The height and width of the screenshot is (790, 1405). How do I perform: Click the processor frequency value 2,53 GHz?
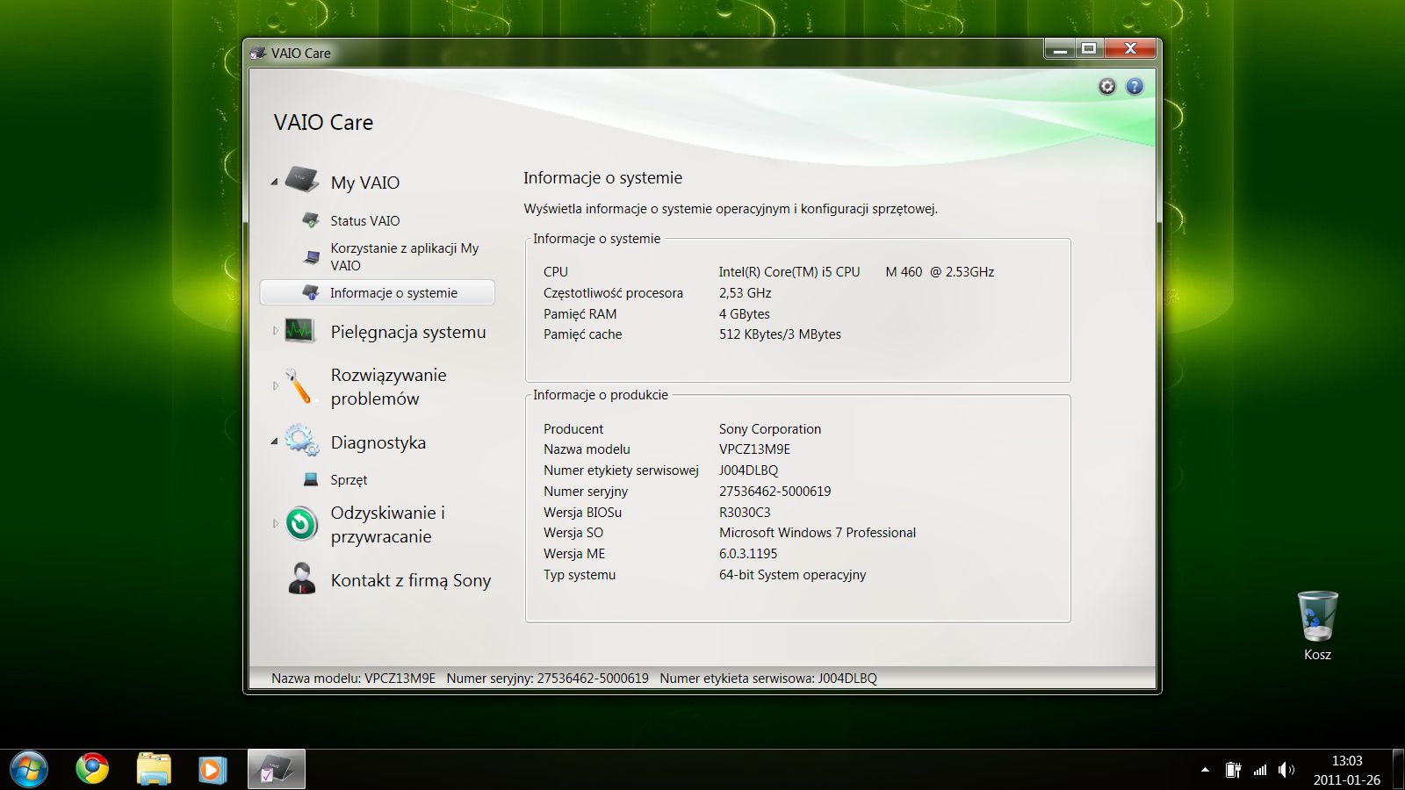pos(745,293)
